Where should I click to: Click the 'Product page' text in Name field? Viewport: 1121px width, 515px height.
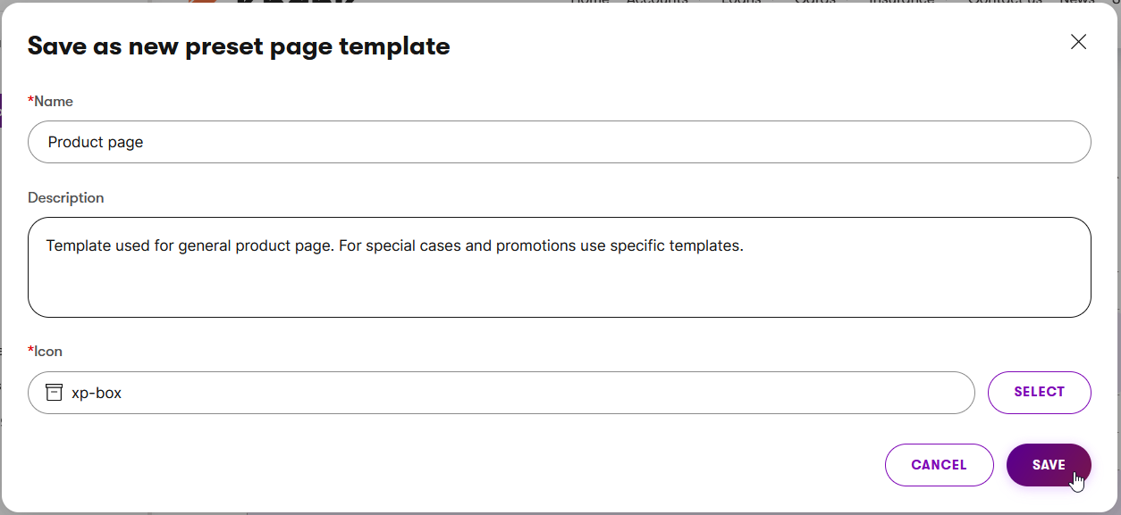coord(96,142)
